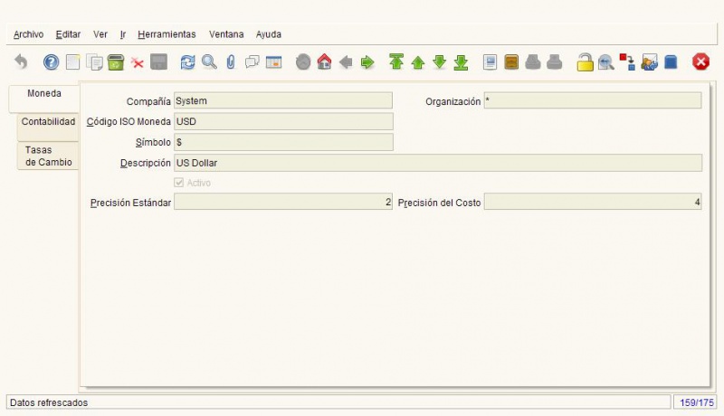Click the Símbolo field containing $

pos(283,142)
